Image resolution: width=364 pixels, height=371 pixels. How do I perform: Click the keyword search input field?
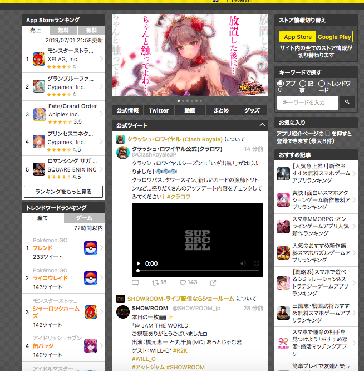click(x=307, y=102)
